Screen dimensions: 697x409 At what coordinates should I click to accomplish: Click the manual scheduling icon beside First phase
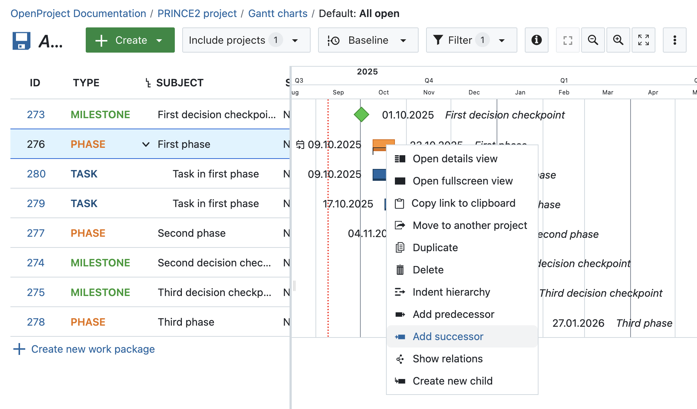tap(300, 144)
